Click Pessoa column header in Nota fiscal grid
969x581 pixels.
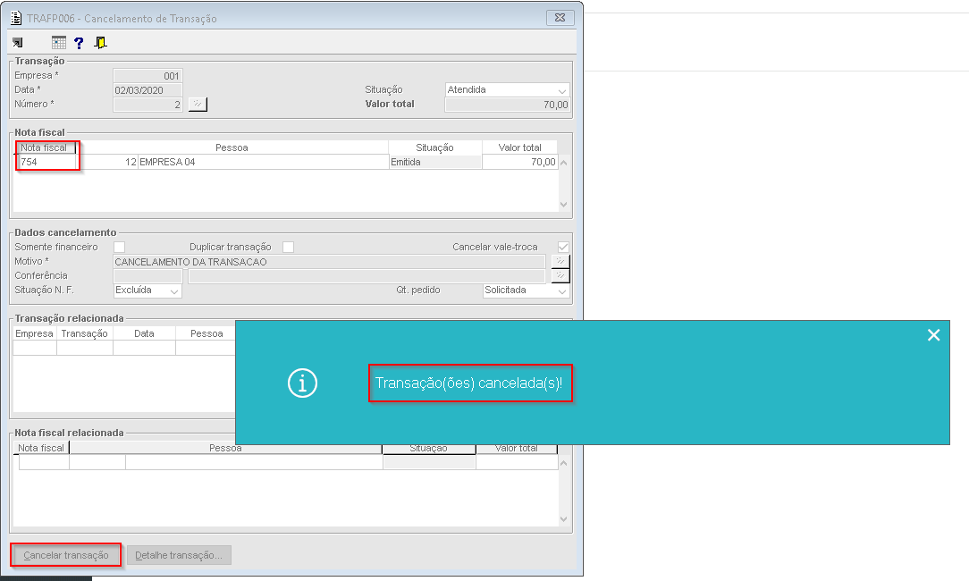pos(232,147)
